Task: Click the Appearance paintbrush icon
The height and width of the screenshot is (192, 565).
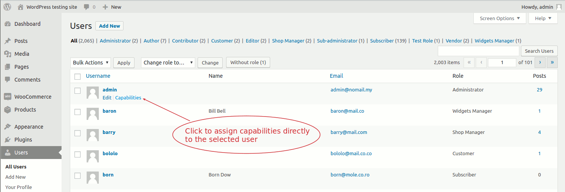Action: click(8, 127)
